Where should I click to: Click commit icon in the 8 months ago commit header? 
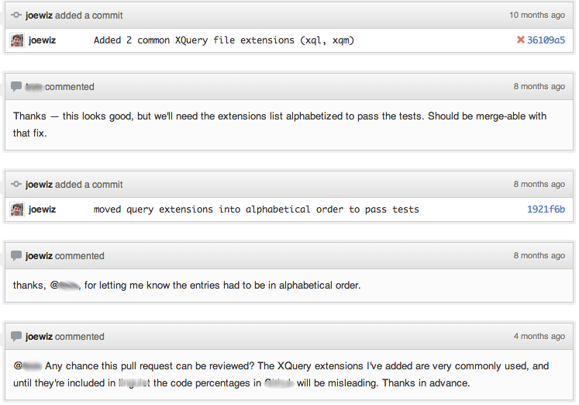tap(16, 184)
